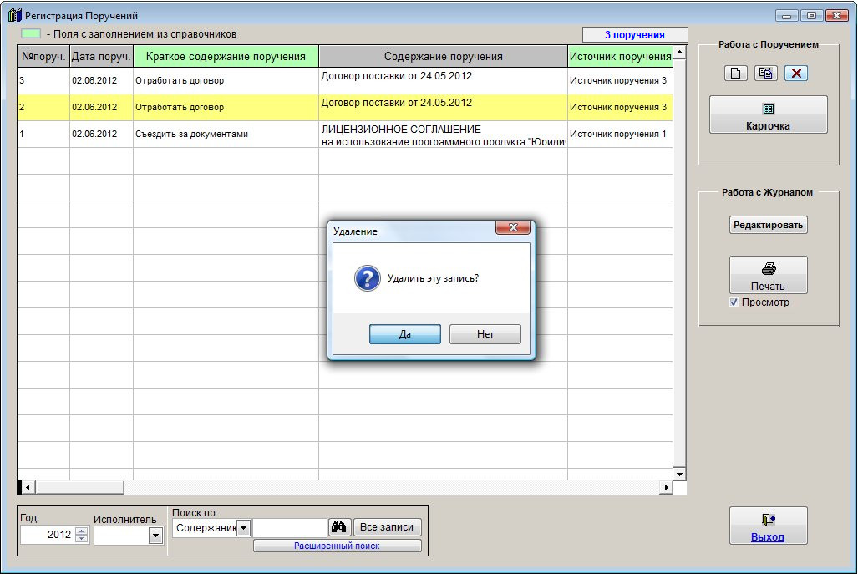Image resolution: width=858 pixels, height=574 pixels.
Task: Click Краткое содержание поручения column header
Action: pos(226,56)
